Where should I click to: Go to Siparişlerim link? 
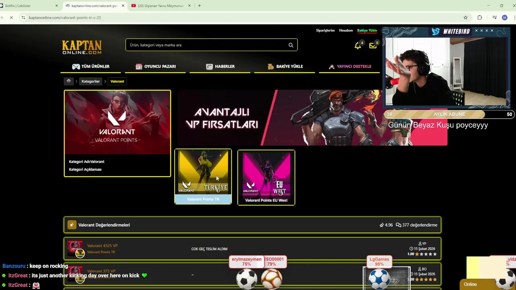point(325,31)
